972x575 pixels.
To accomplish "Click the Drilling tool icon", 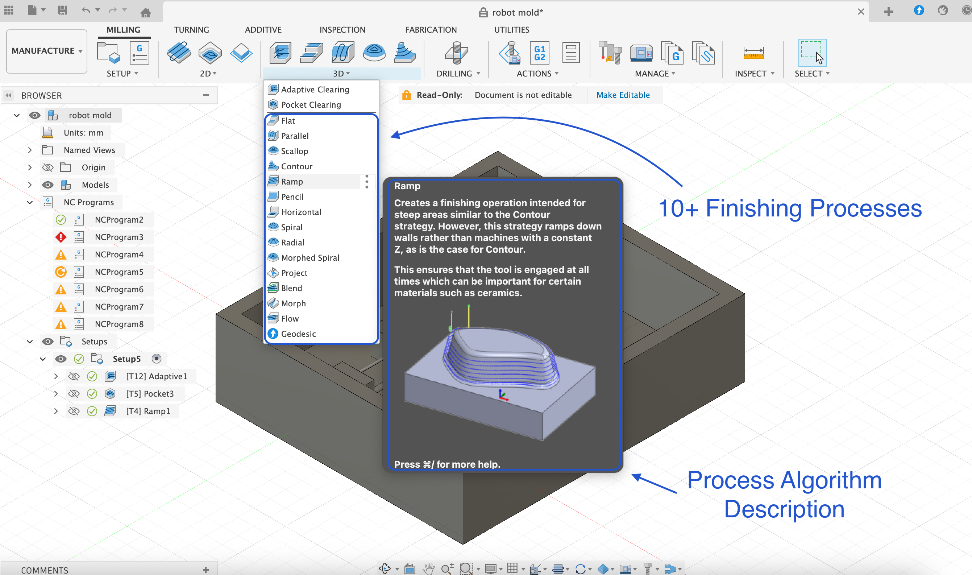I will (x=457, y=53).
